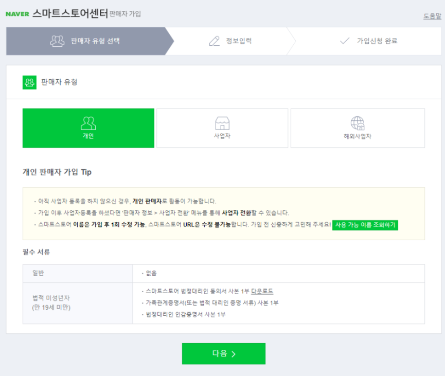Click the 판매자 가입 subtitle text
The height and width of the screenshot is (376, 445).
pyautogui.click(x=125, y=14)
